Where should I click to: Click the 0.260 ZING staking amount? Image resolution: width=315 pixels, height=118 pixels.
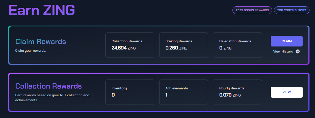pyautogui.click(x=176, y=48)
